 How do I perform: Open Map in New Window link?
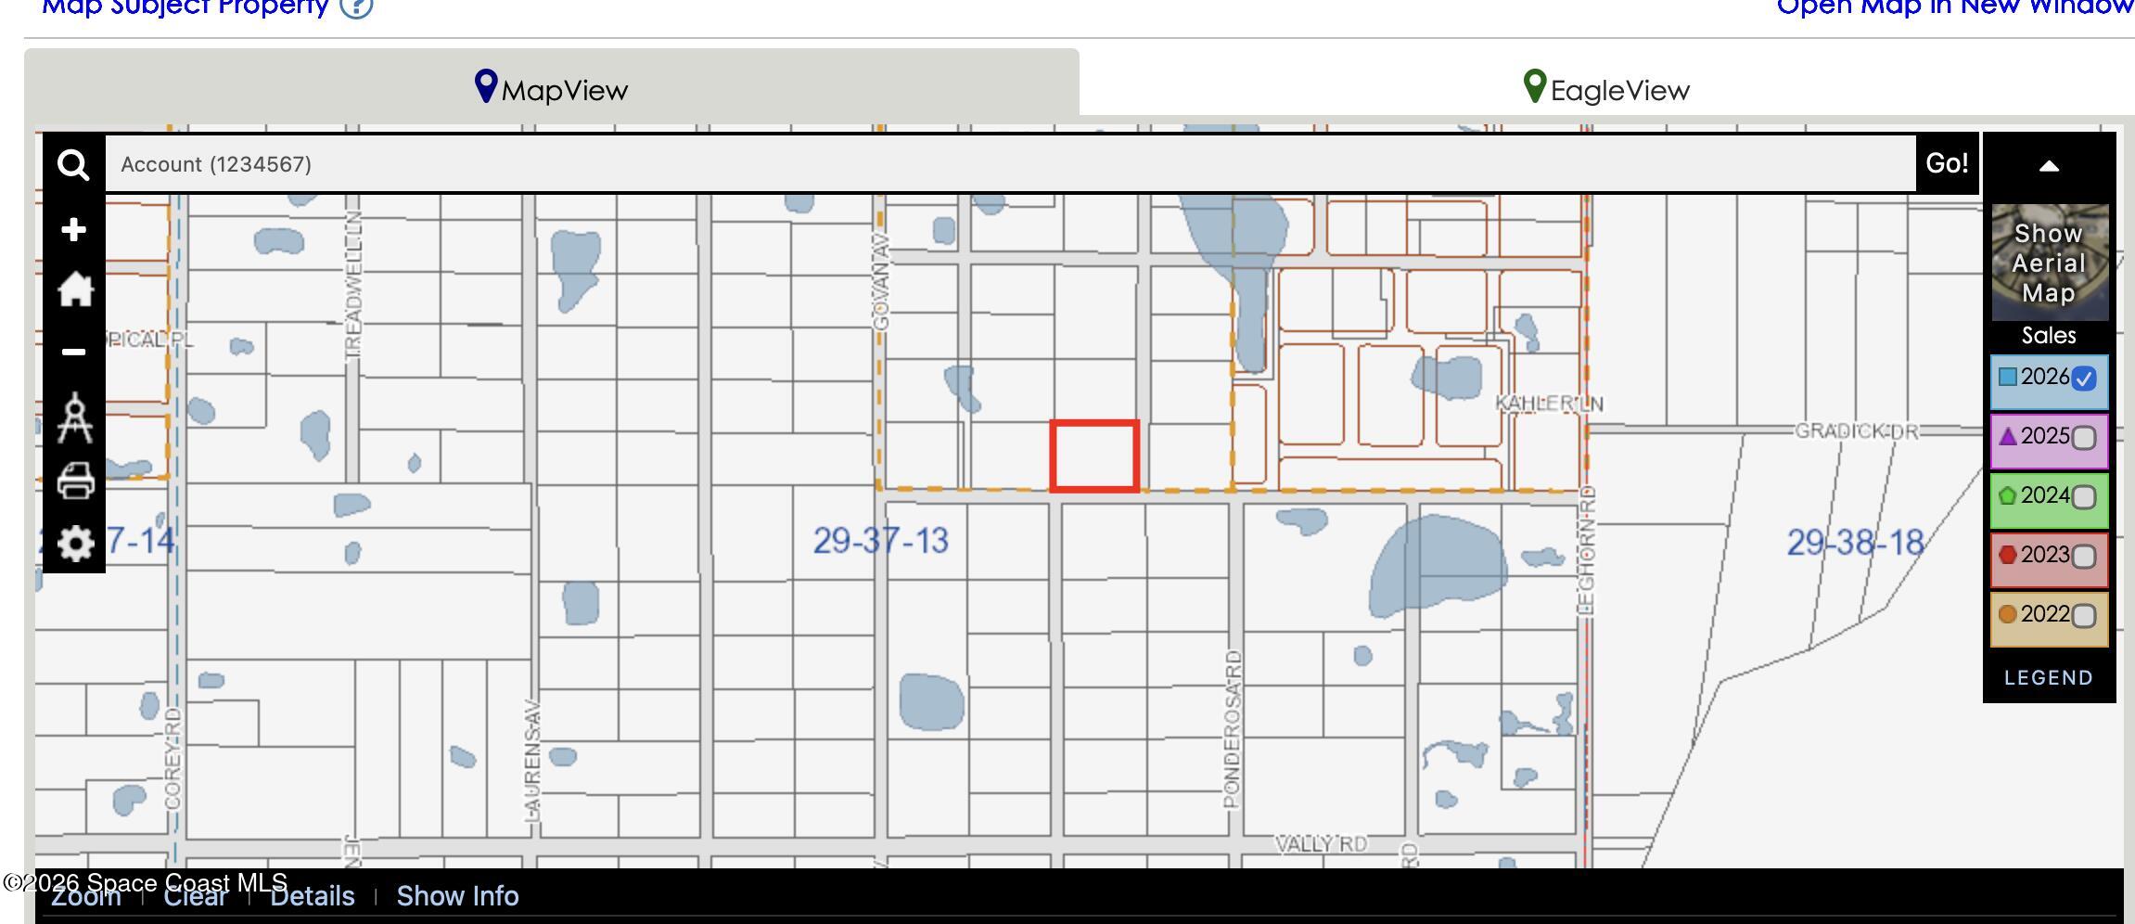[x=1955, y=6]
